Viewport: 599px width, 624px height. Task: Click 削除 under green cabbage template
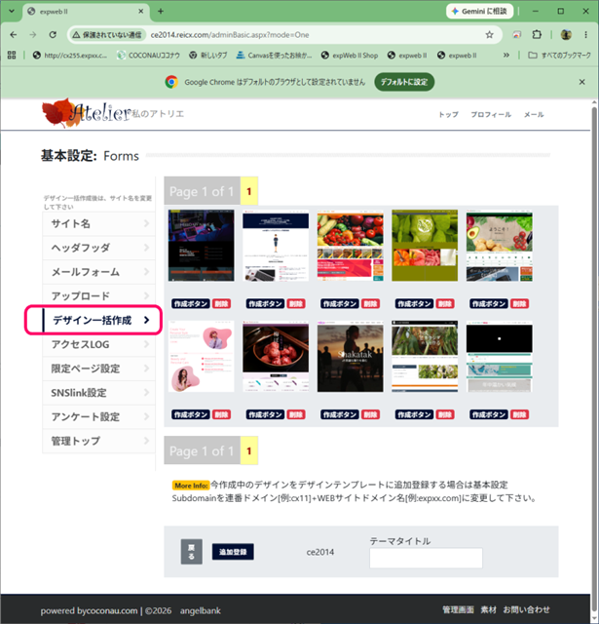pos(445,304)
